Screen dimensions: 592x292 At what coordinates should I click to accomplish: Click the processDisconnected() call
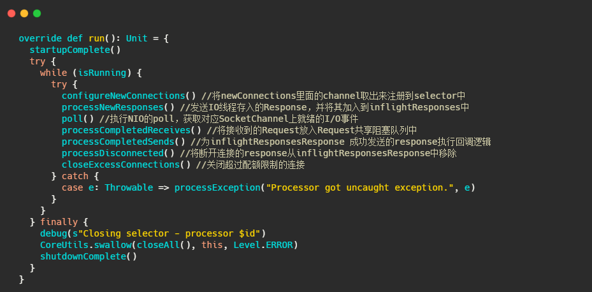pos(118,153)
